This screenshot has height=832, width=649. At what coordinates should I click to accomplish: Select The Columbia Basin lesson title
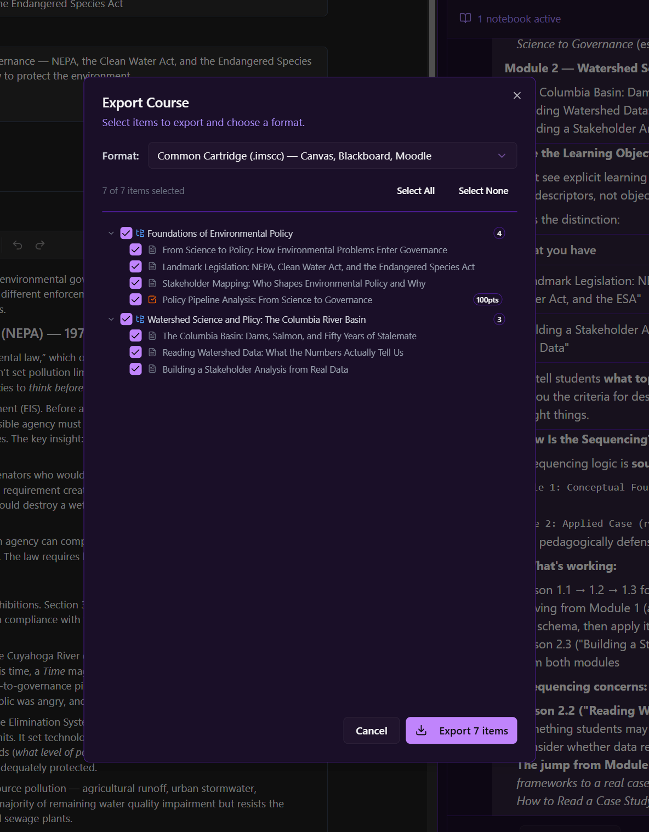[x=289, y=336]
